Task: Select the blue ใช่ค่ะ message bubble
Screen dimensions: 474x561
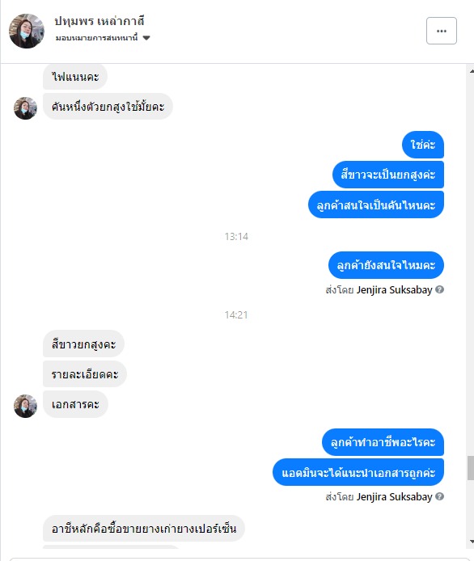Action: click(x=423, y=145)
